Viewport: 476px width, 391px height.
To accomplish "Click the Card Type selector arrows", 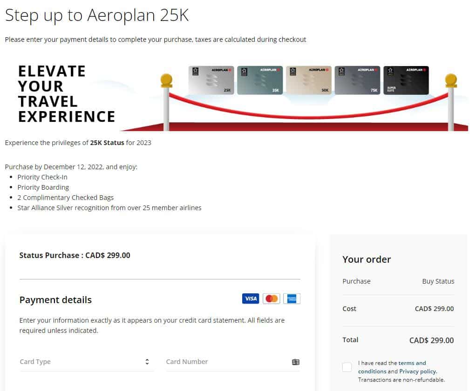I will (147, 362).
